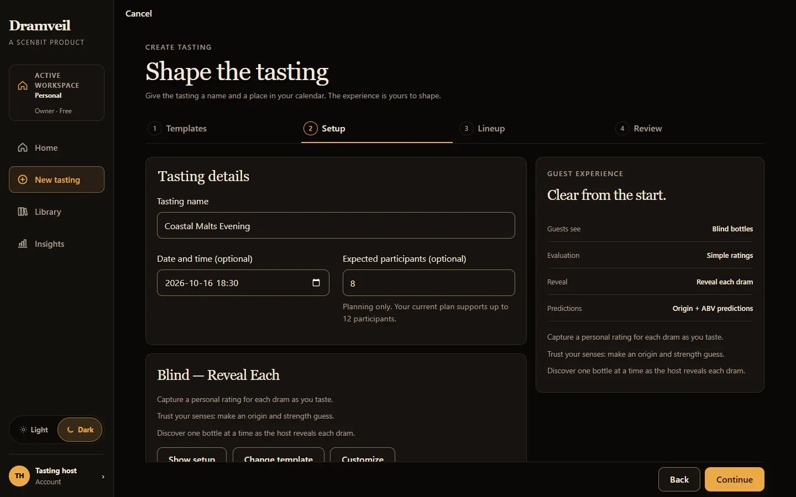Click the Customize button
796x497 pixels.
[x=363, y=455]
